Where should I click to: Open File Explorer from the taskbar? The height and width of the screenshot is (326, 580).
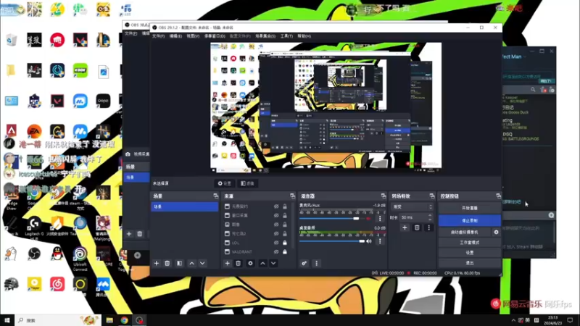(x=109, y=320)
